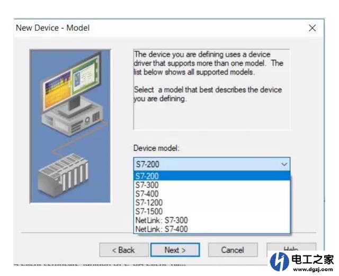Image resolution: width=339 pixels, height=276 pixels.
Task: Click the Device model label
Action: 156,148
